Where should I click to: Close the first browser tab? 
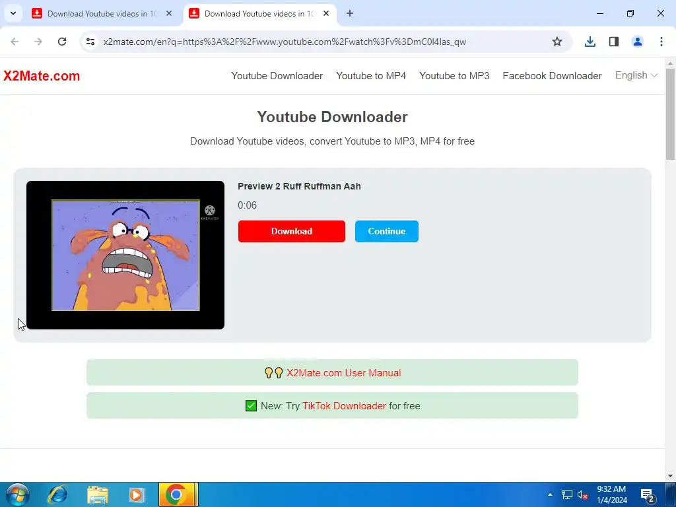tap(169, 14)
